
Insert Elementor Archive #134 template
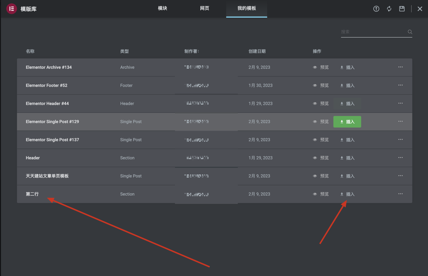tap(347, 67)
